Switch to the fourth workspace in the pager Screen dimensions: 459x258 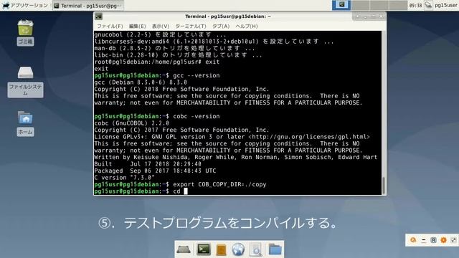398,5
